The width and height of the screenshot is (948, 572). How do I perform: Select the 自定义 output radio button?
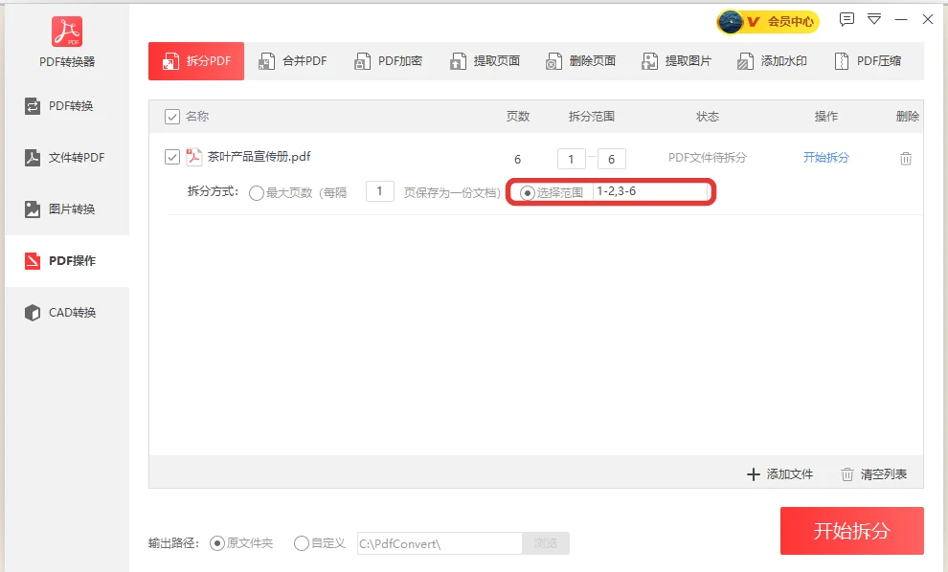(x=302, y=543)
